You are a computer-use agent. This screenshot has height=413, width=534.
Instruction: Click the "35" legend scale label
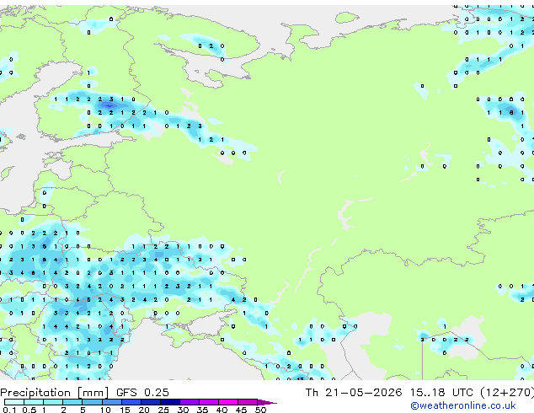pos(202,410)
